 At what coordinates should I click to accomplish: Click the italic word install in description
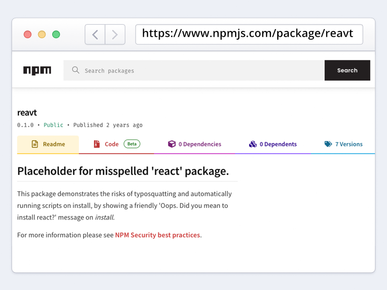104,217
